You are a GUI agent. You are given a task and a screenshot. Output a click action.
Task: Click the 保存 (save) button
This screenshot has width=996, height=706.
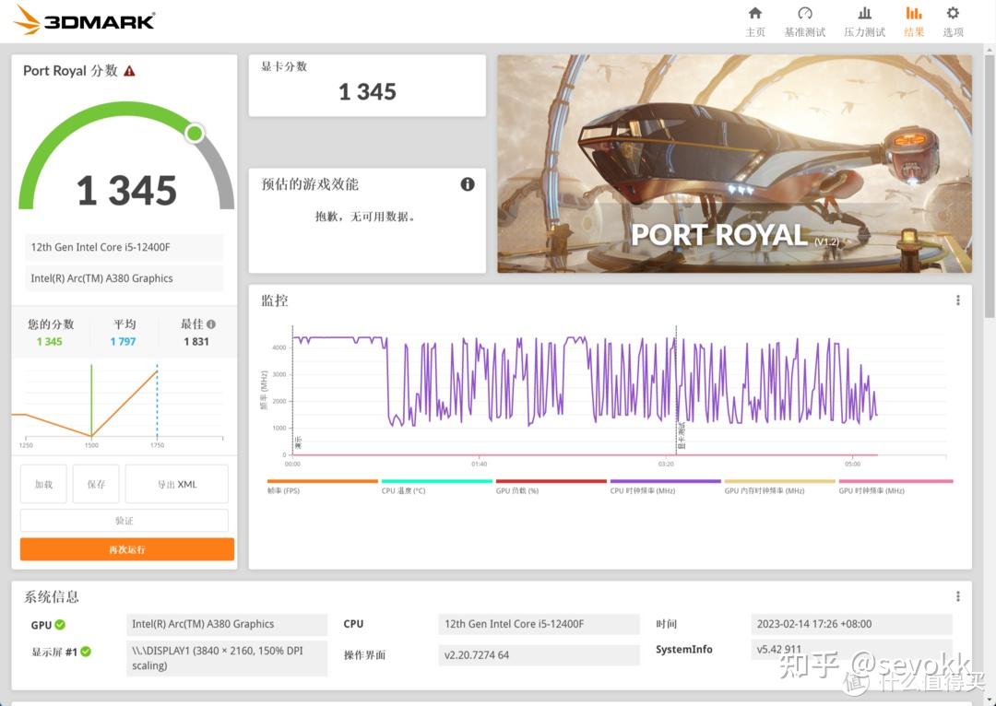point(96,484)
